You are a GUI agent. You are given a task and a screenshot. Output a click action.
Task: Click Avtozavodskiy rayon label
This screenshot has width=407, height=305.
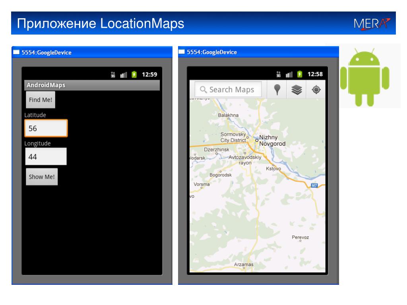point(245,160)
